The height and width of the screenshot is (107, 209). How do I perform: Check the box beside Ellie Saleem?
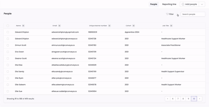8,85
